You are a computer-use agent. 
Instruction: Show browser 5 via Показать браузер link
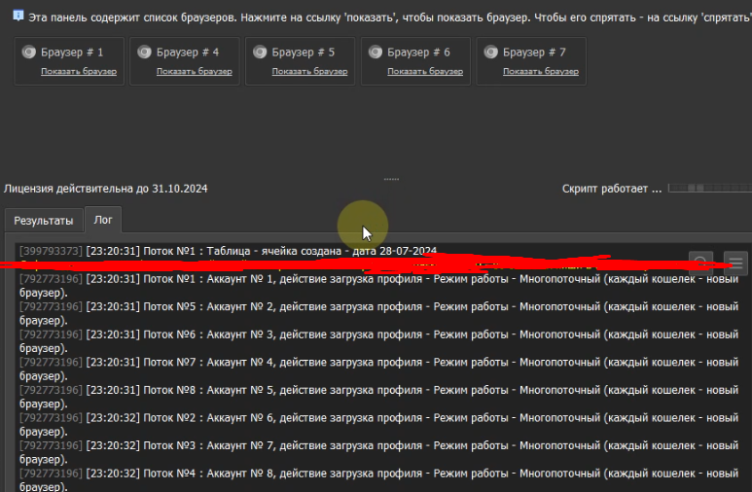(309, 71)
